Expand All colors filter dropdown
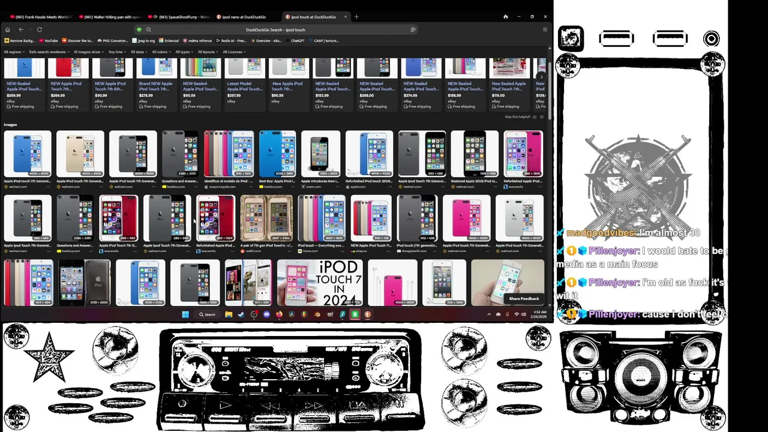Image resolution: width=768 pixels, height=432 pixels. tap(161, 52)
